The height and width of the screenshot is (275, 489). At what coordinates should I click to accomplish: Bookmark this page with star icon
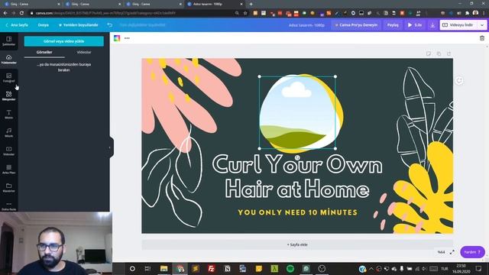(245, 13)
